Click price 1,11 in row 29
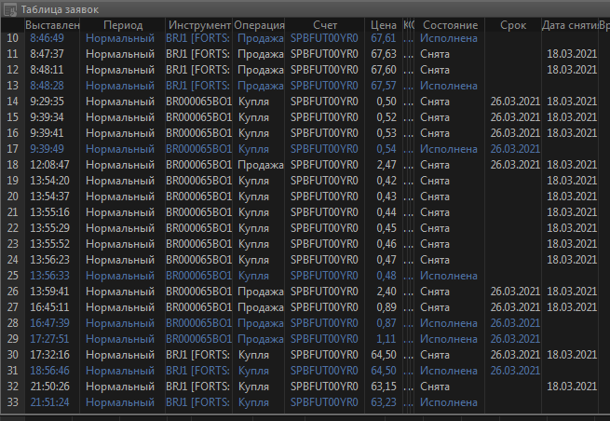The width and height of the screenshot is (610, 421). tap(386, 339)
